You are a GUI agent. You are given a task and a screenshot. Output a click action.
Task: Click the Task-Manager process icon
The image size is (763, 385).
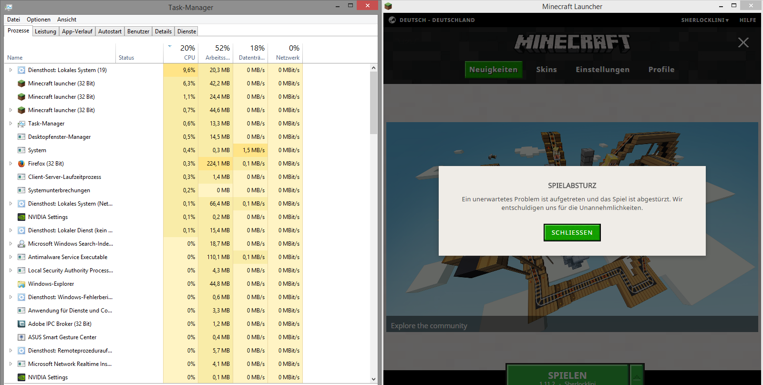[x=21, y=124]
